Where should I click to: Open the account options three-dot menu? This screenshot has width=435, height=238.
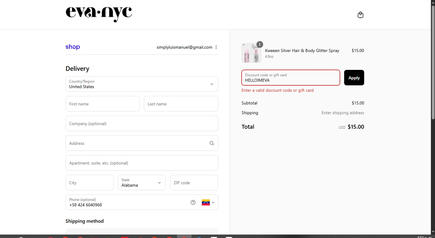click(216, 47)
